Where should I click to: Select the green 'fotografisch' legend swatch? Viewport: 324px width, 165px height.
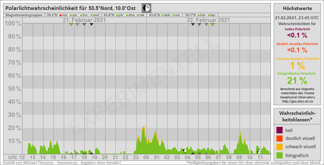coord(279,155)
